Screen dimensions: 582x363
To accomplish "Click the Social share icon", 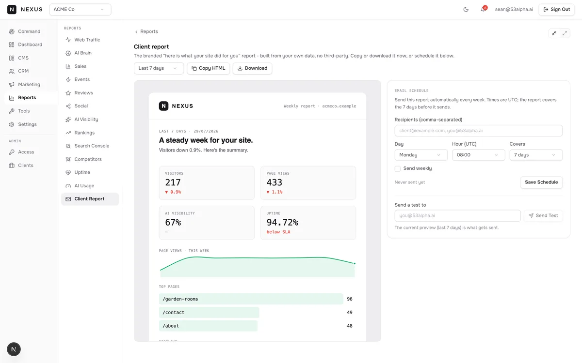I will (68, 106).
